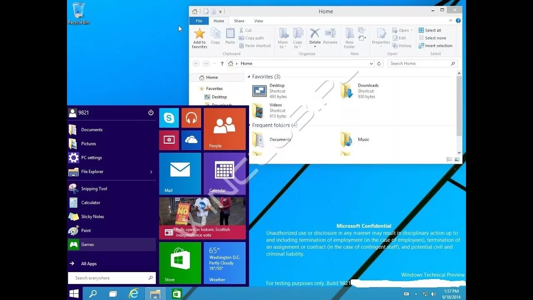
Task: Click History in the Open group
Action: [402, 46]
